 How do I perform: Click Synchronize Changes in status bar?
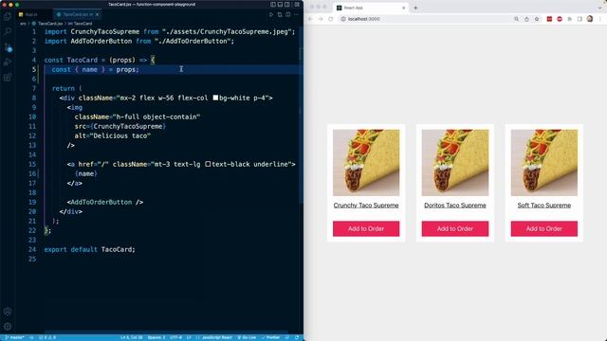tap(31, 337)
